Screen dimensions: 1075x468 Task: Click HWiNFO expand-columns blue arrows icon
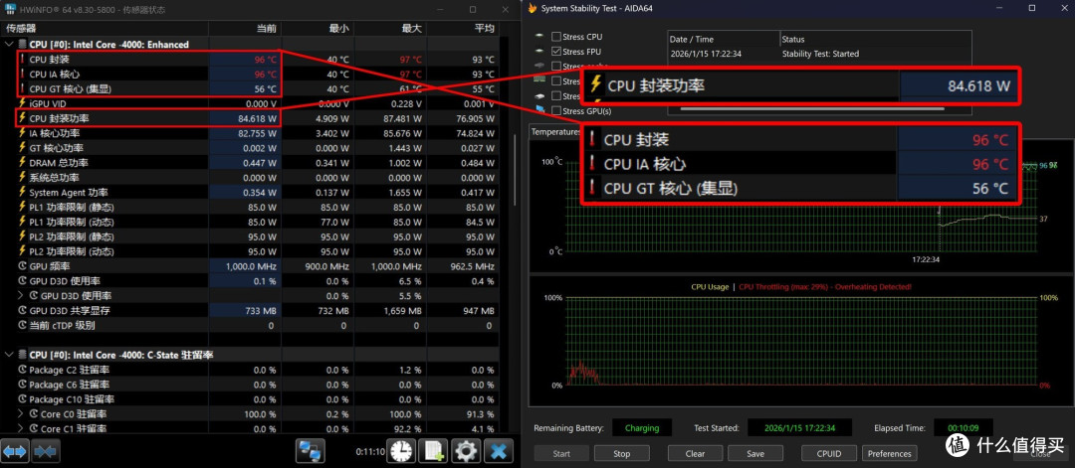click(x=14, y=451)
